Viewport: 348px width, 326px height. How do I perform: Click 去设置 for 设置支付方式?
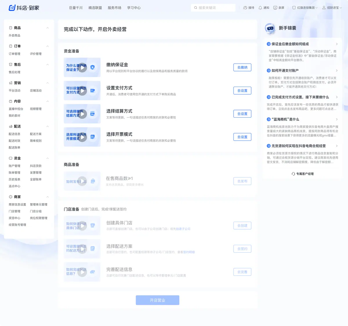click(x=242, y=91)
